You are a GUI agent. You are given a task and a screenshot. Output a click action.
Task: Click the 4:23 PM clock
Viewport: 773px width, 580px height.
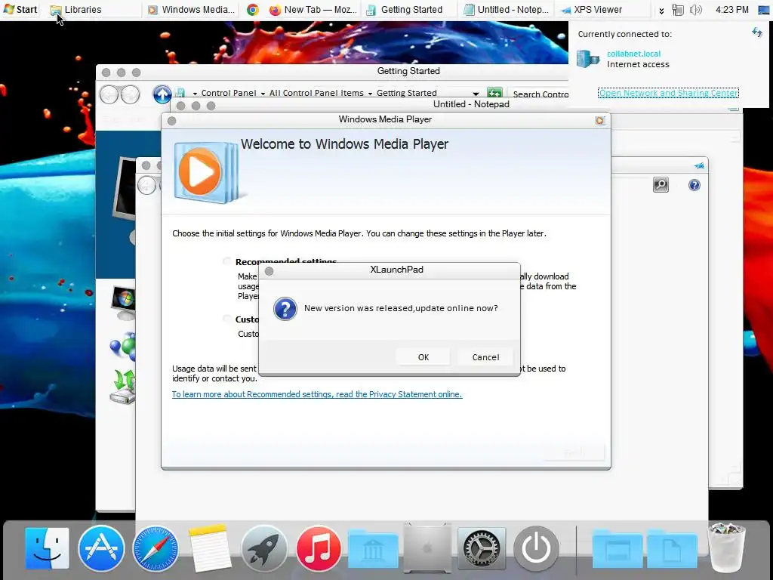[731, 9]
